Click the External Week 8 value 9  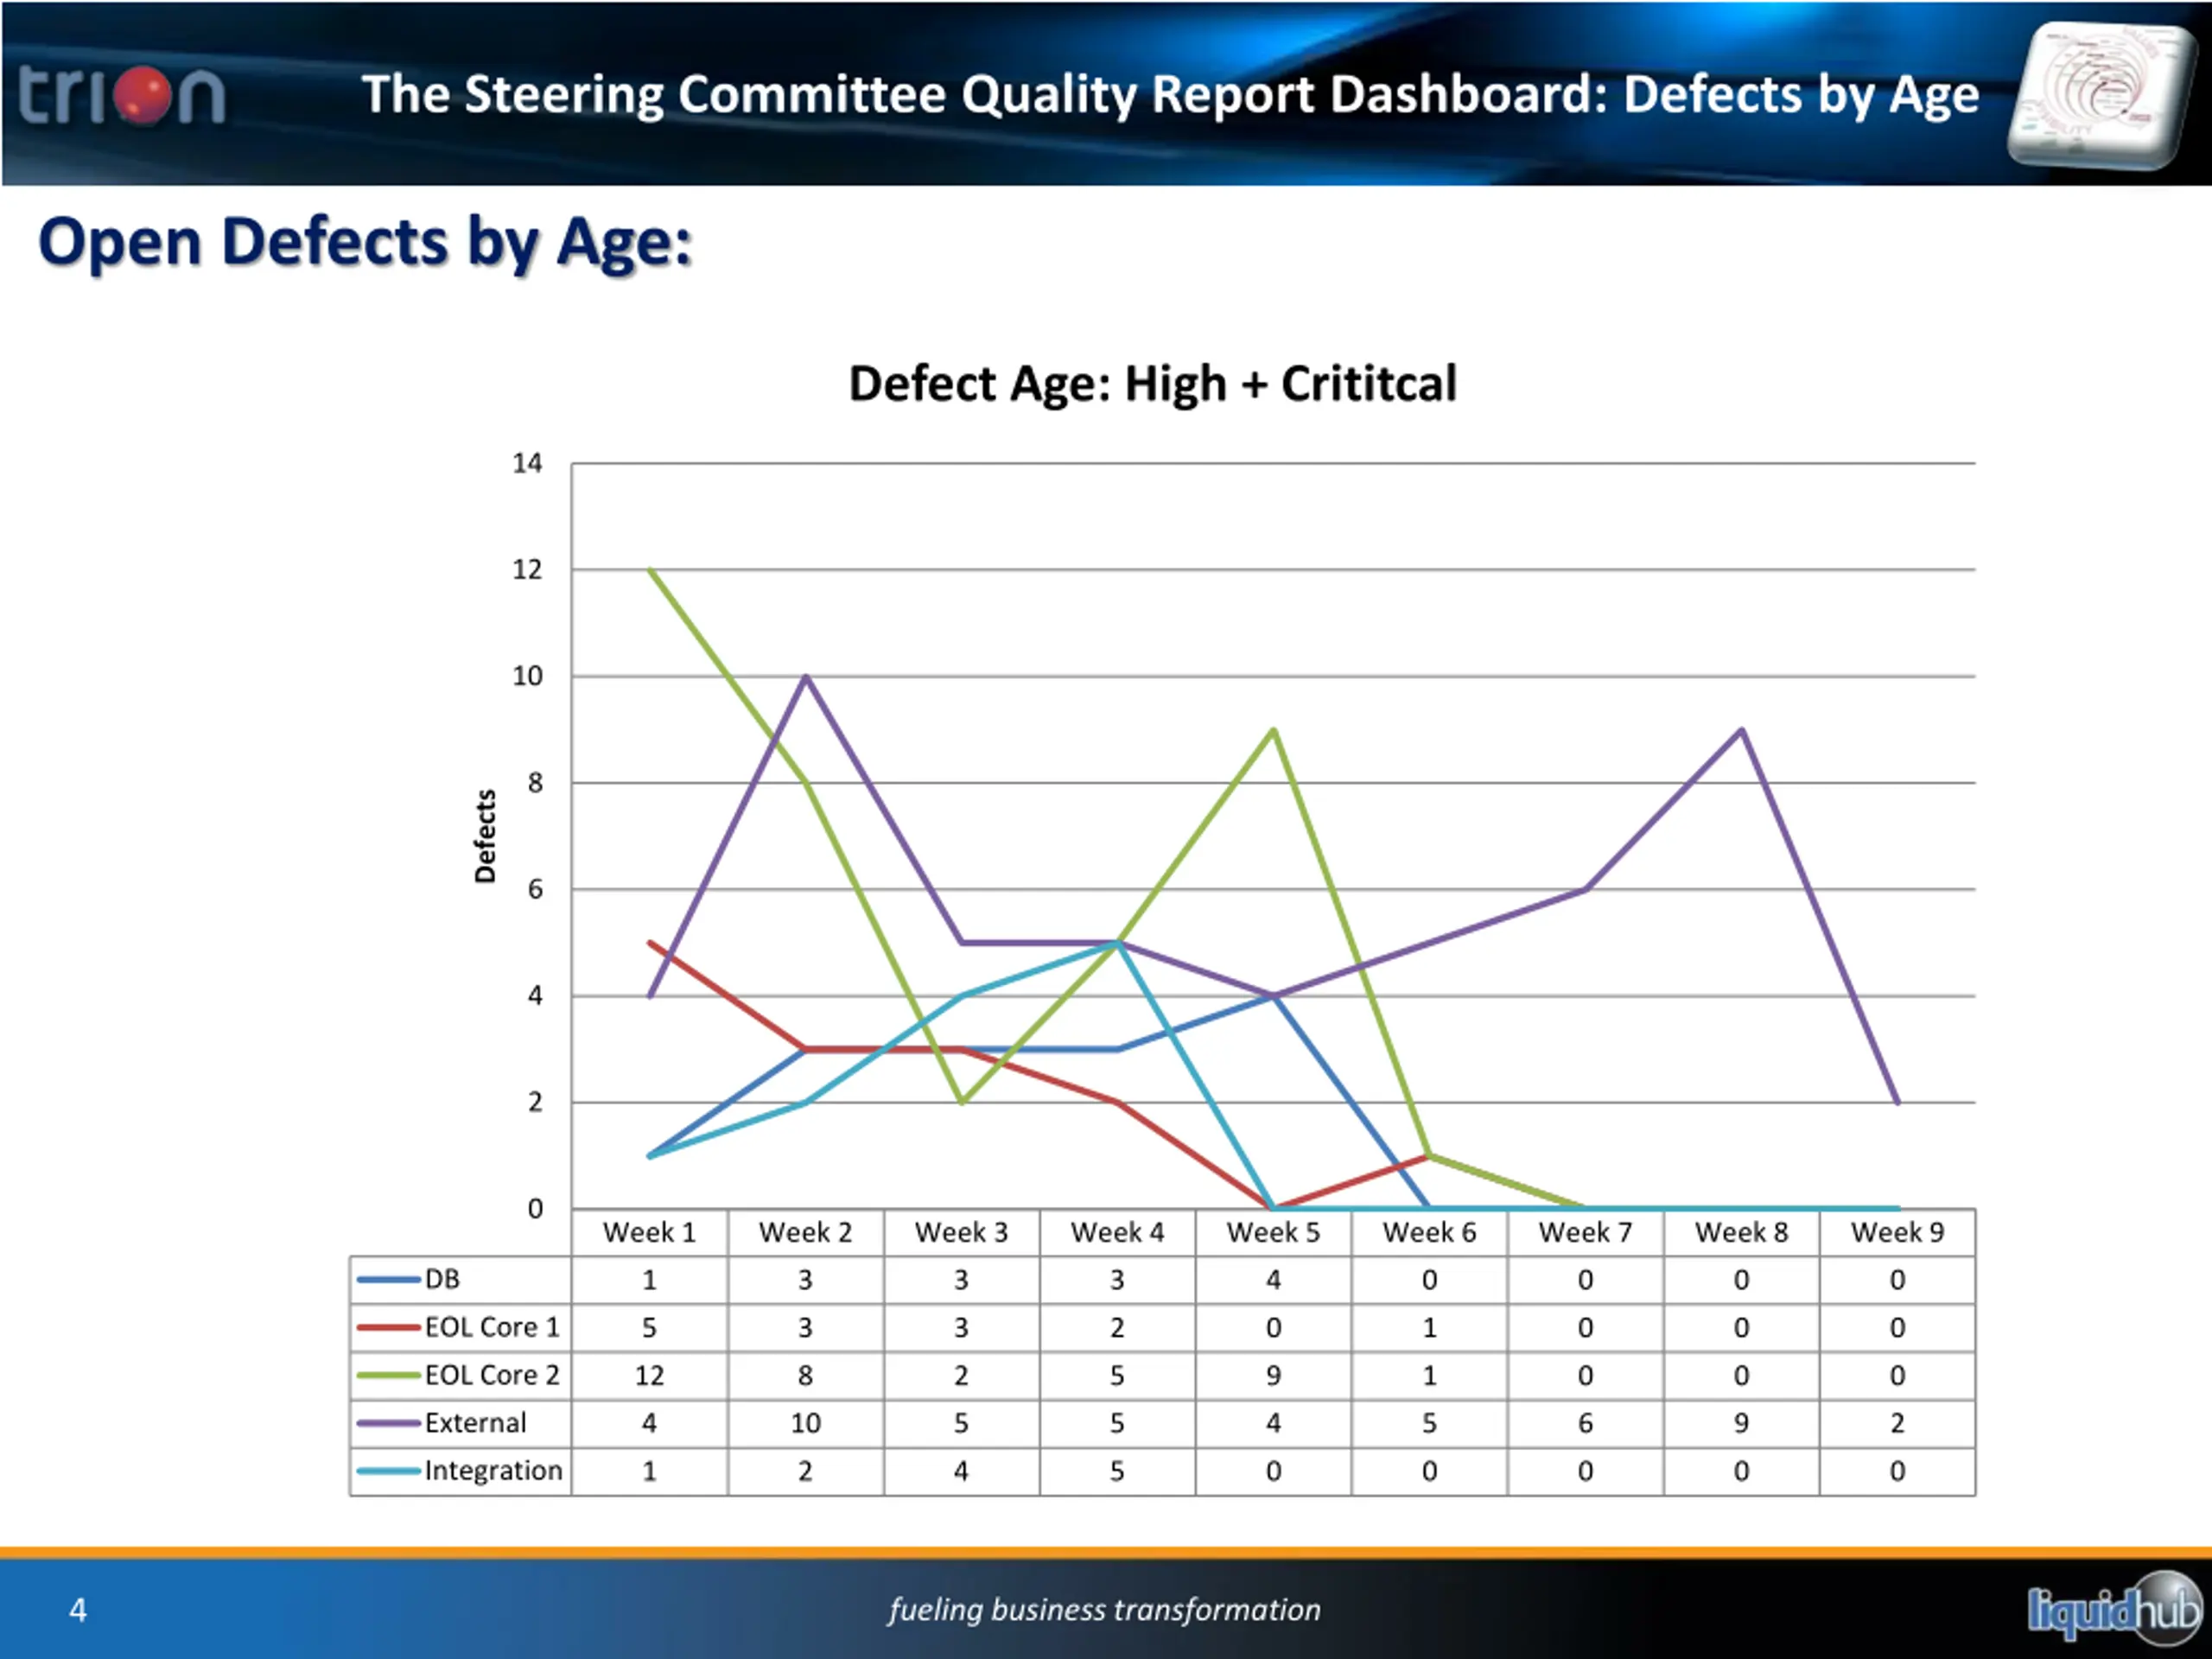[1741, 1423]
